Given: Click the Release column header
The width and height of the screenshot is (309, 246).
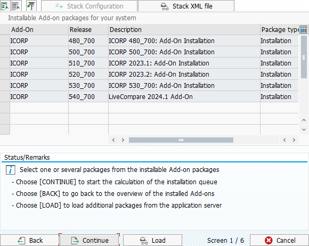Looking at the screenshot, I should point(88,29).
